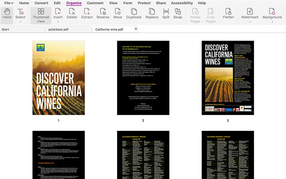Screen dimensions: 286x179
Task: Expand the Insert dropdown arrow
Action: [x=58, y=22]
